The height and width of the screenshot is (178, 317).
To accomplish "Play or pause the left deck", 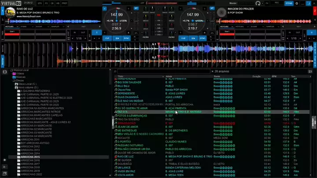I will [x=117, y=38].
